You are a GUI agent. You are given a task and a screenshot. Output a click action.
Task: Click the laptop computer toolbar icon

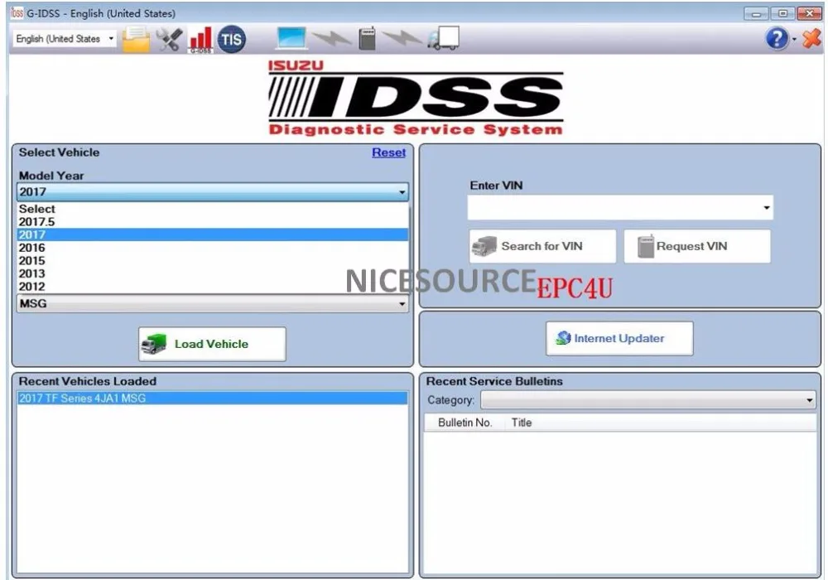(293, 37)
